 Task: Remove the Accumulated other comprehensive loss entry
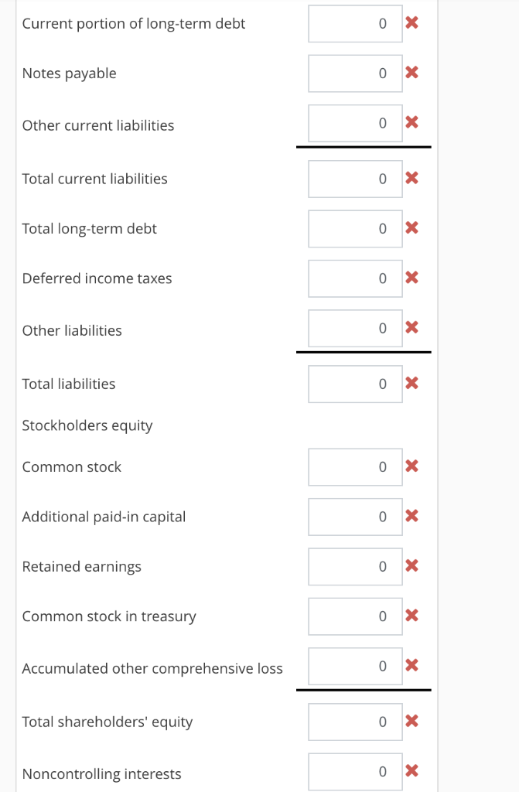pyautogui.click(x=411, y=665)
